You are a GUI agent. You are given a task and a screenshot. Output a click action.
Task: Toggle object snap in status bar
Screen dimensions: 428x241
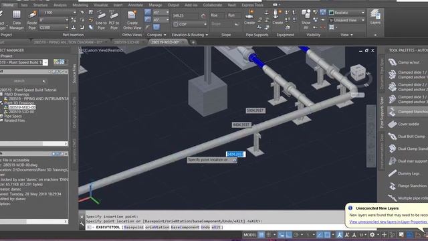(x=327, y=235)
